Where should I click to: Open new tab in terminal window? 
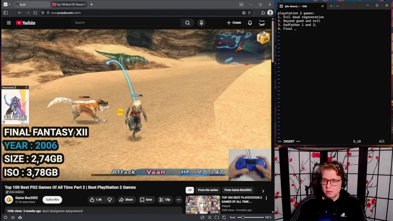(x=331, y=6)
